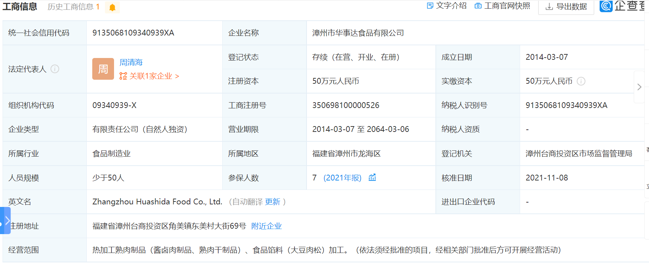Select taxpayer ID value beside 纳税人识别号
Viewport: 649px width, 266px height.
click(567, 105)
